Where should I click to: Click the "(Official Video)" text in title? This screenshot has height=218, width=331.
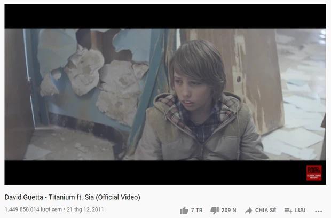(118, 197)
